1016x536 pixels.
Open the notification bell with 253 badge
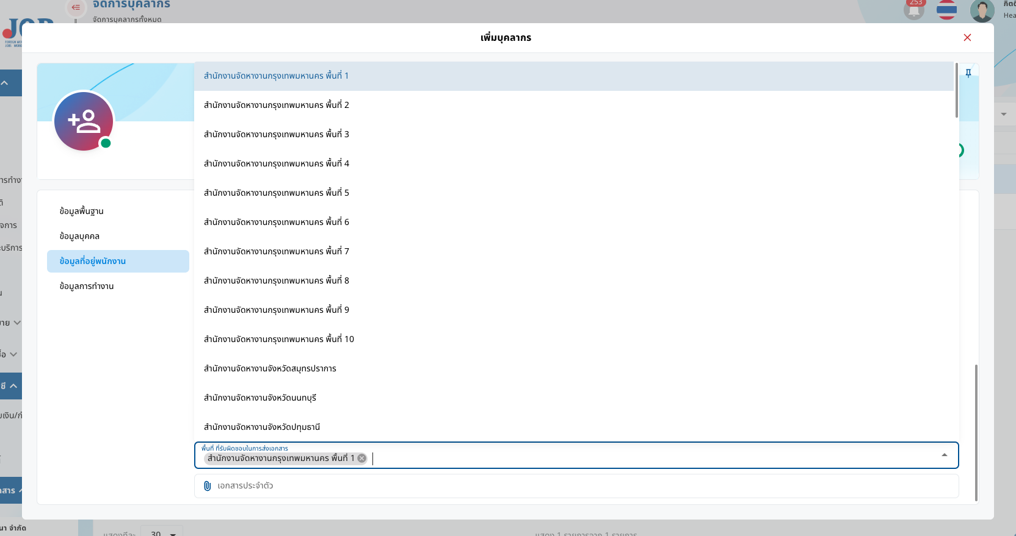(914, 10)
